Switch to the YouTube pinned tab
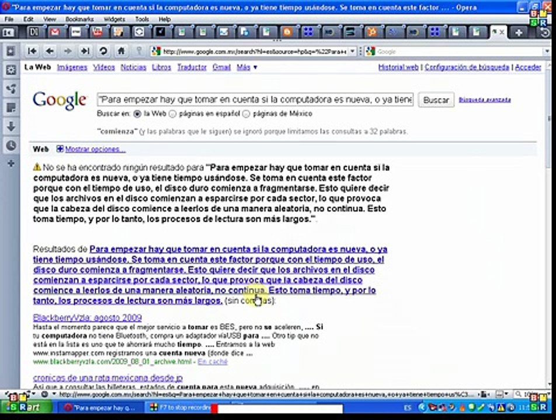The height and width of the screenshot is (420, 556). 97,32
